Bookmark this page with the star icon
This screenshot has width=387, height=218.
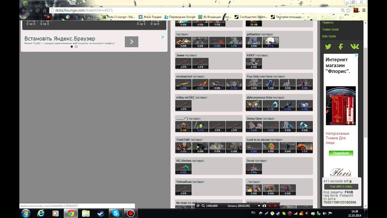pyautogui.click(x=348, y=10)
